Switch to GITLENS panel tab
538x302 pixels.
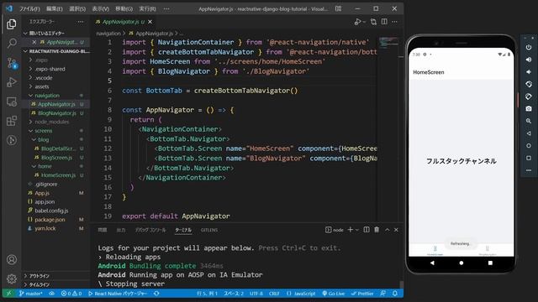209,230
